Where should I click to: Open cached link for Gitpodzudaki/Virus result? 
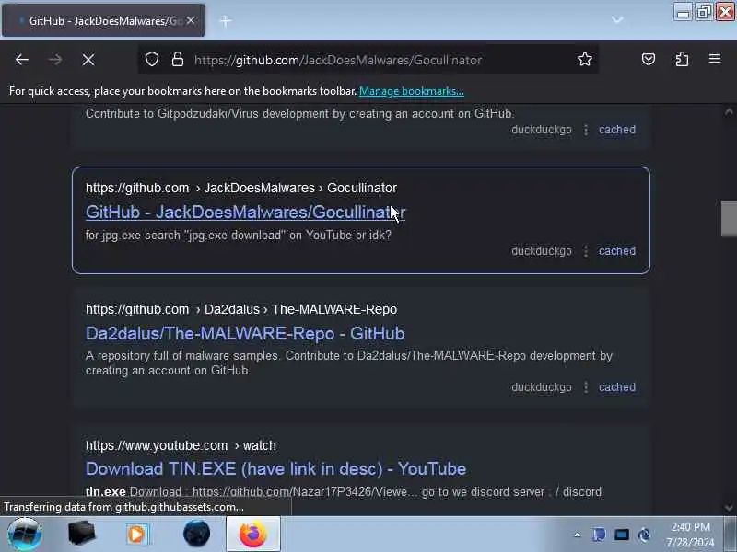point(616,130)
